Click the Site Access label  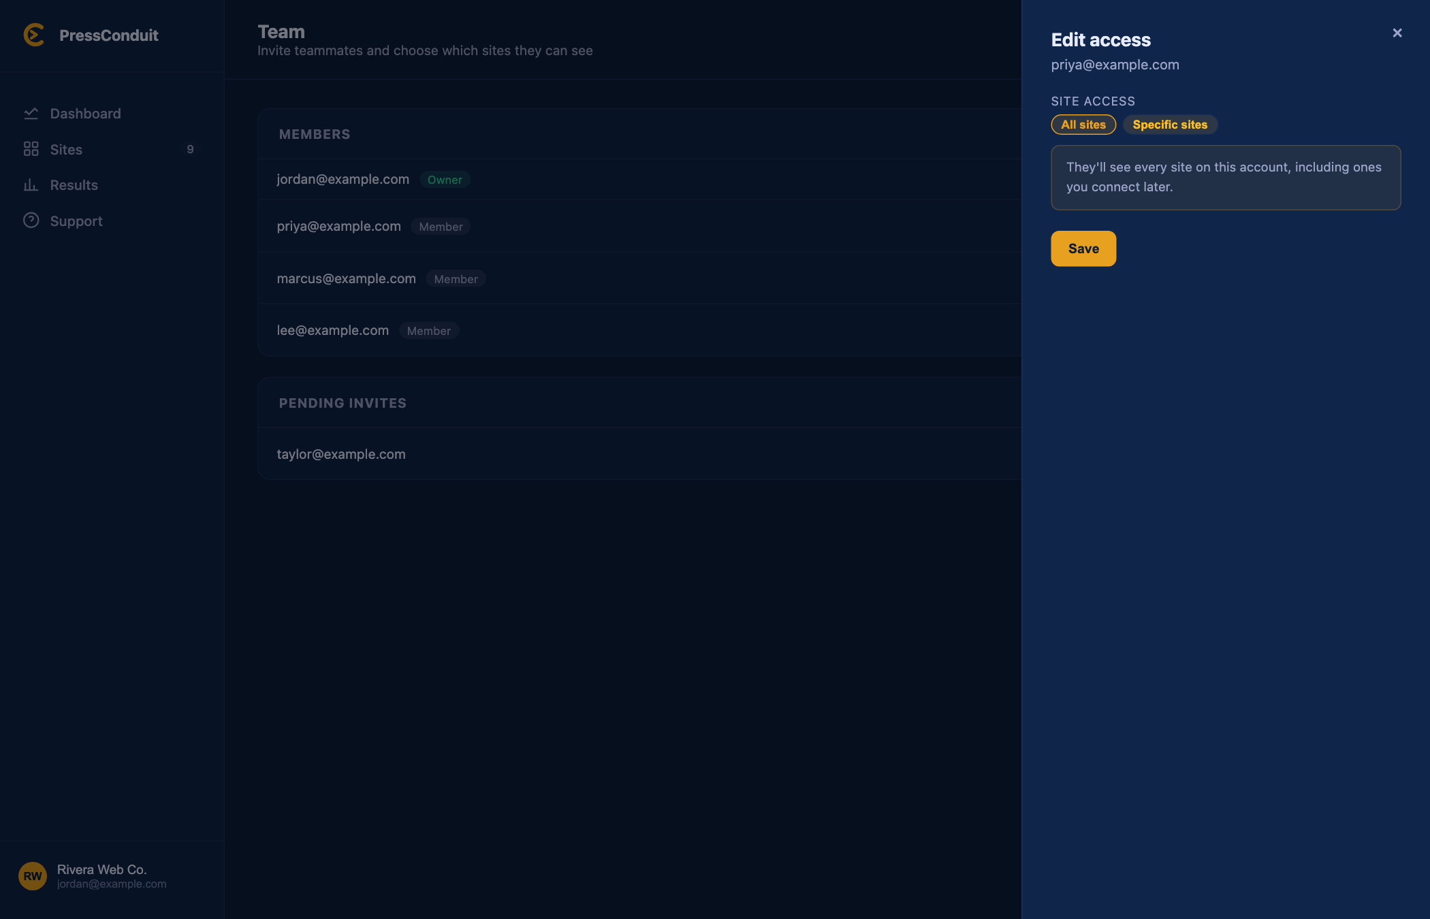[1093, 101]
